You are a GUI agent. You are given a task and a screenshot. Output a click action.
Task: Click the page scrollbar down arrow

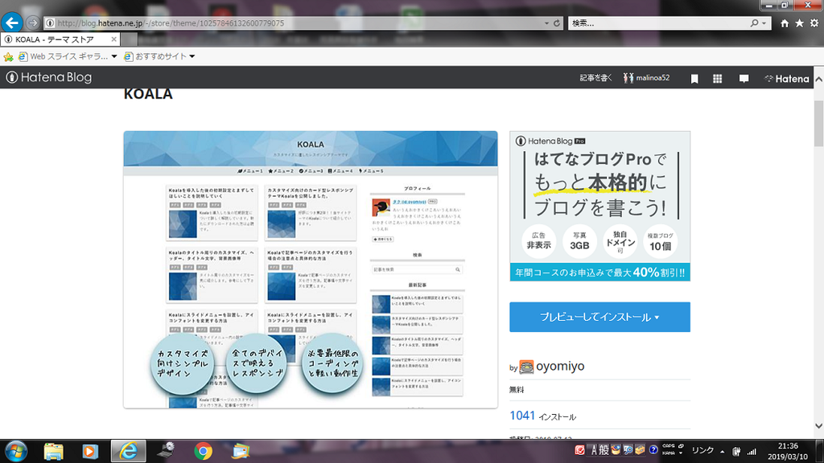818,426
